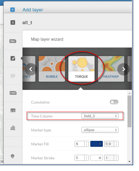Click the all_t layer name
This screenshot has width=139, height=171.
click(27, 23)
